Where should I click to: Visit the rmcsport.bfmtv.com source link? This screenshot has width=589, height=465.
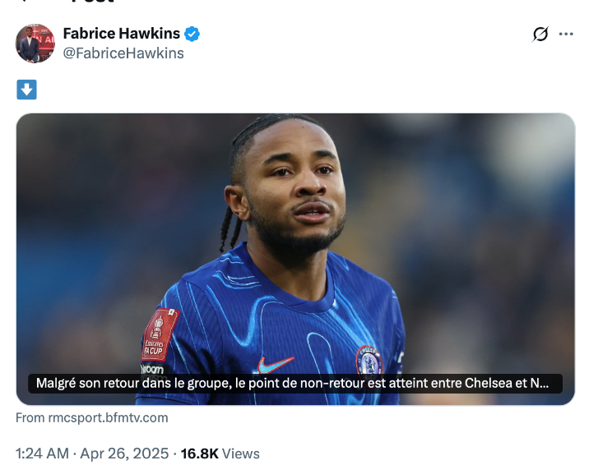(91, 417)
